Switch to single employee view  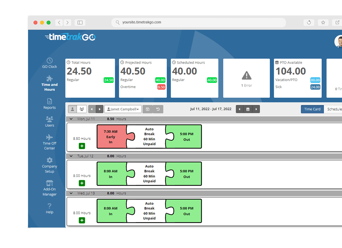[x=72, y=109]
